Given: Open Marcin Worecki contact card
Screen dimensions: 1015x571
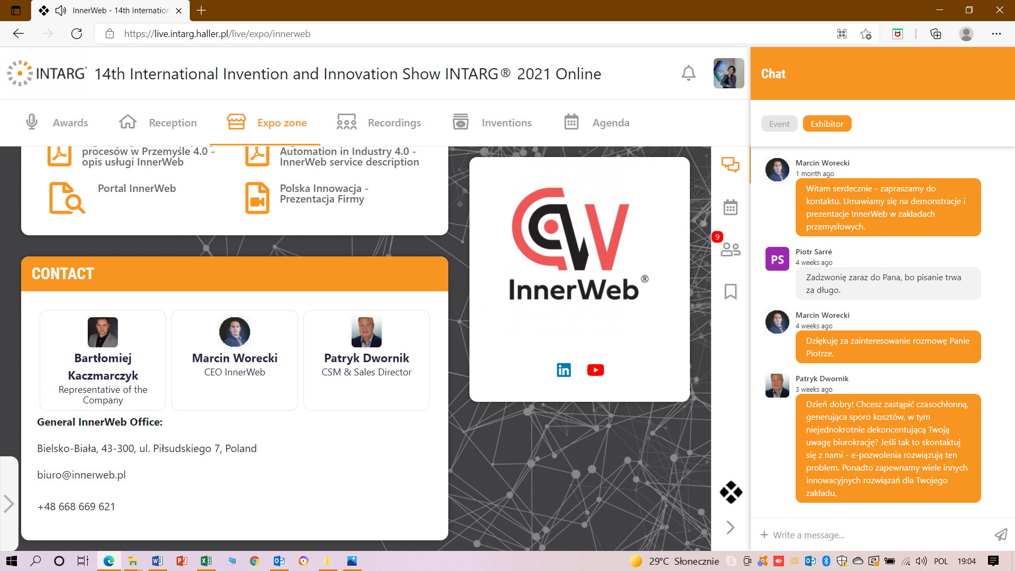Looking at the screenshot, I should (235, 360).
